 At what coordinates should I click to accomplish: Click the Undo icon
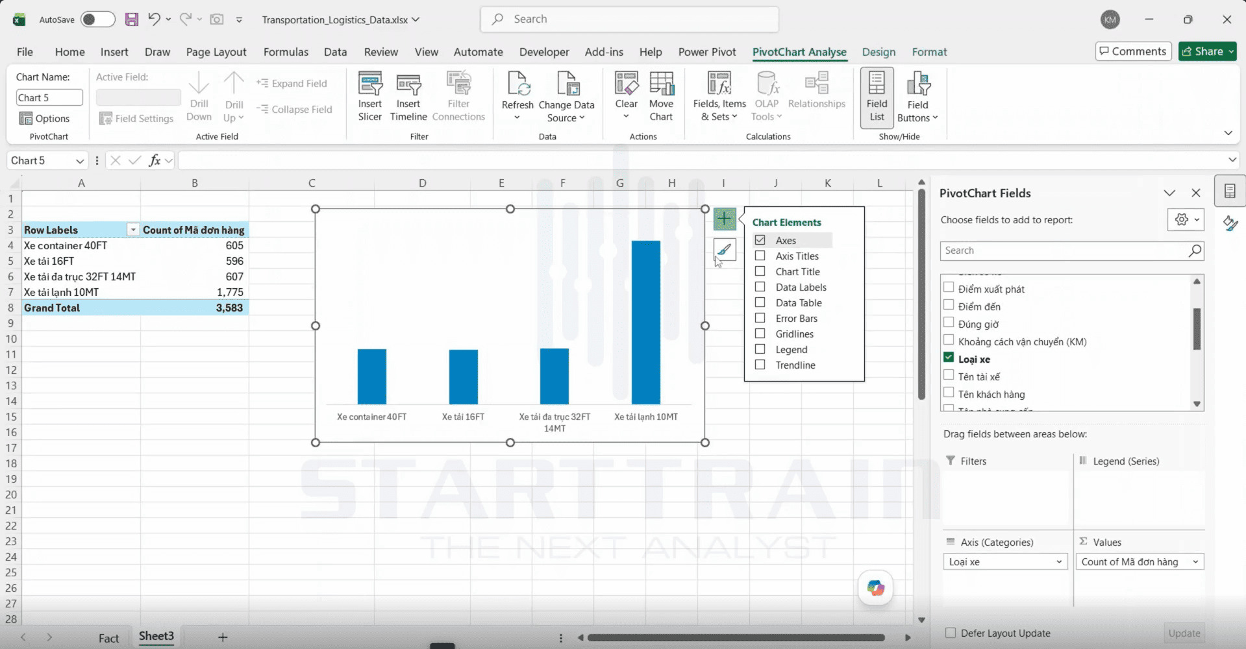click(154, 19)
